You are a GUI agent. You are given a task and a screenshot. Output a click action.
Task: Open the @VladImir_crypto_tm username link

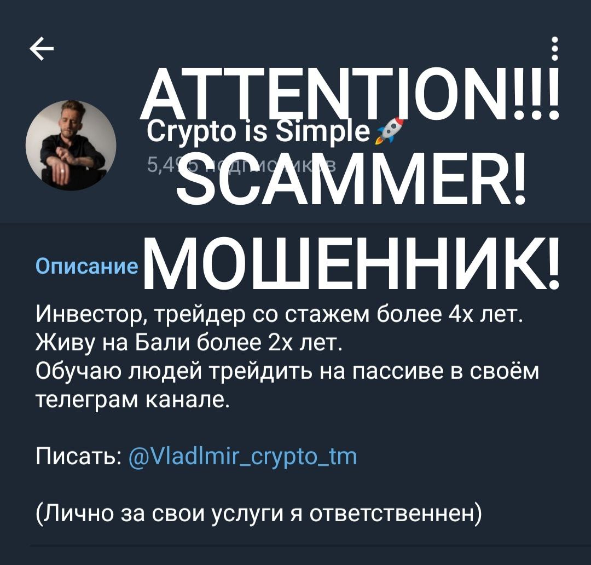pos(243,456)
